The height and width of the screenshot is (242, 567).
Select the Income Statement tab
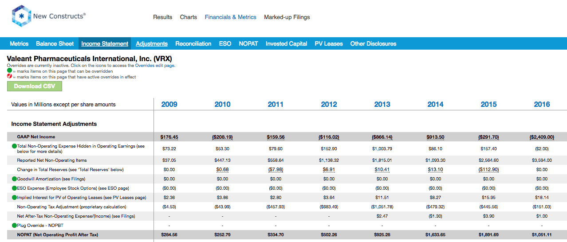105,43
